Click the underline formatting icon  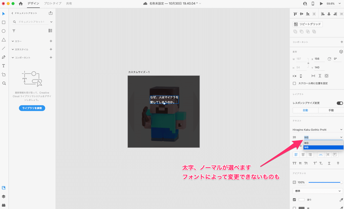pyautogui.click(x=329, y=163)
